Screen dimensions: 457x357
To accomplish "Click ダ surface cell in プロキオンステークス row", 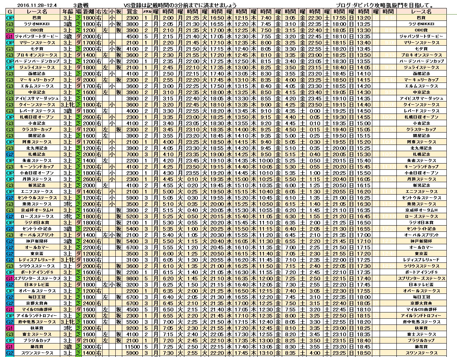I will [x=78, y=55].
